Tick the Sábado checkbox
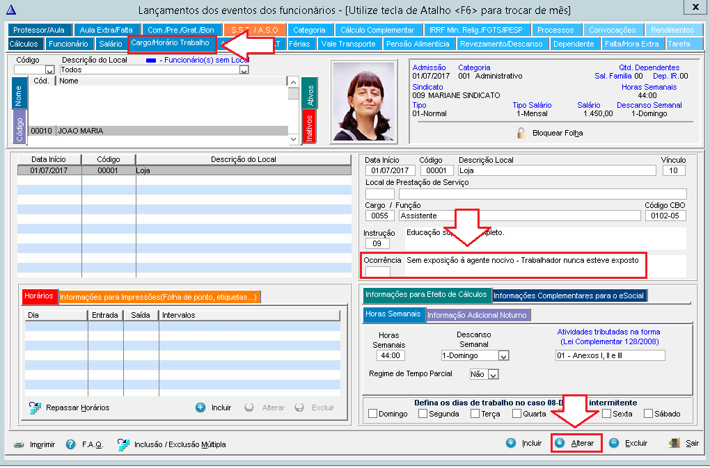Screen dimensions: 710x468 (x=649, y=413)
